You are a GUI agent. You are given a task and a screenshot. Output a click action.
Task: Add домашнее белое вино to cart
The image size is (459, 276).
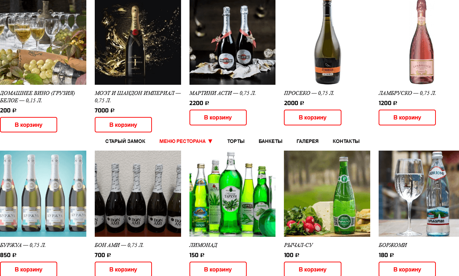point(28,125)
